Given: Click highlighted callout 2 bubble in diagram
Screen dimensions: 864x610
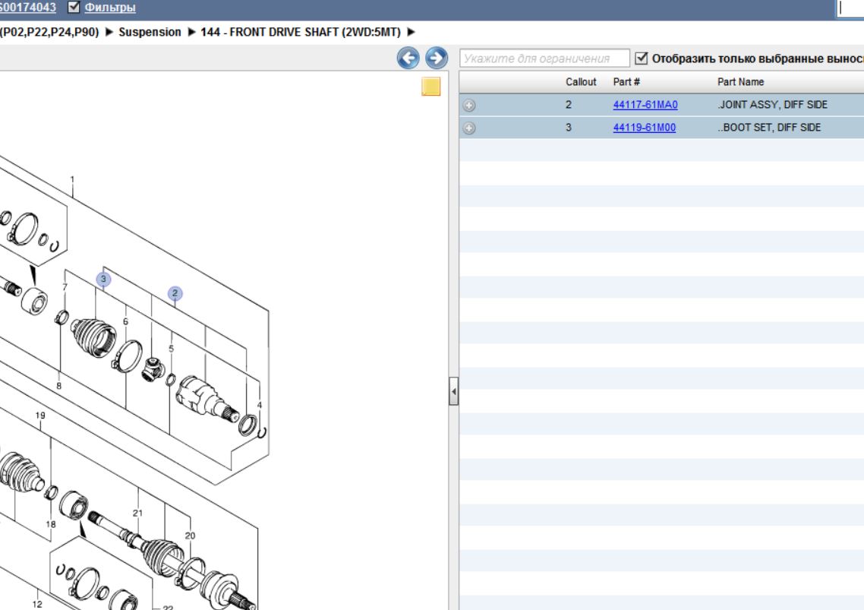Looking at the screenshot, I should point(175,292).
